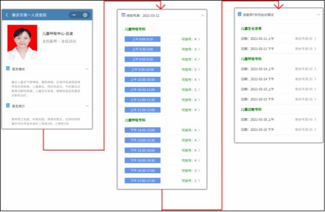This screenshot has height=212, width=325.
Task: Click hospital title 肇庆市第一人民医院
Action: (x=29, y=15)
